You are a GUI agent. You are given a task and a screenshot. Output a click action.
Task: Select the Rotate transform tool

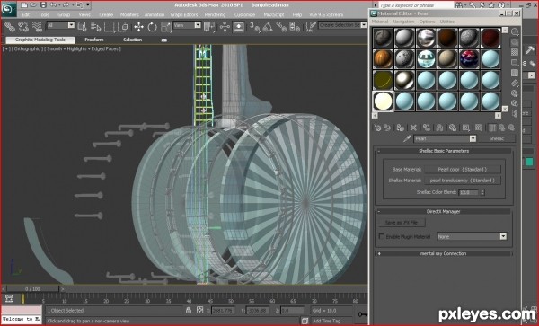[x=152, y=26]
